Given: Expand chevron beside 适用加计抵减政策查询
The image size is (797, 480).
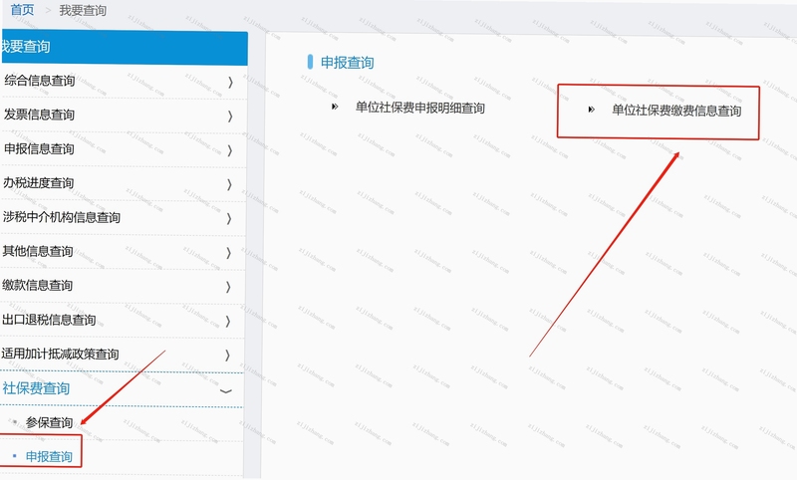Looking at the screenshot, I should click(x=228, y=356).
